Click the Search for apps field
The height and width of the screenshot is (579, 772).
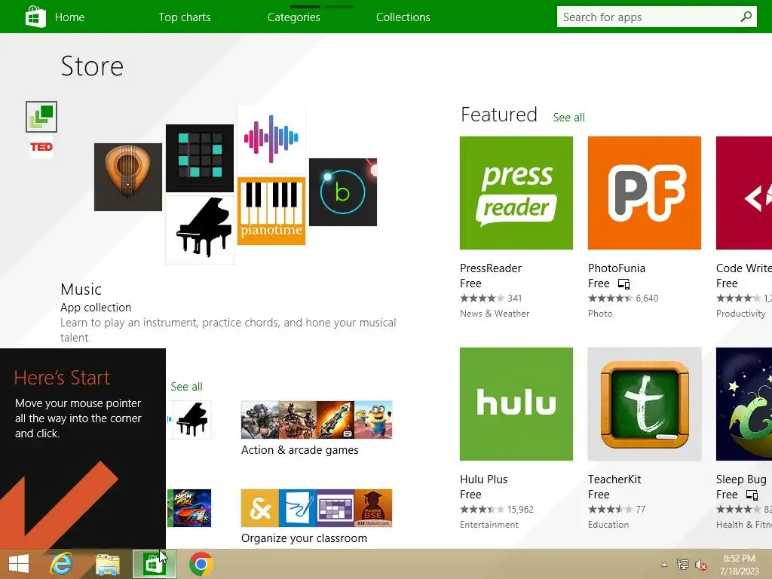[657, 17]
